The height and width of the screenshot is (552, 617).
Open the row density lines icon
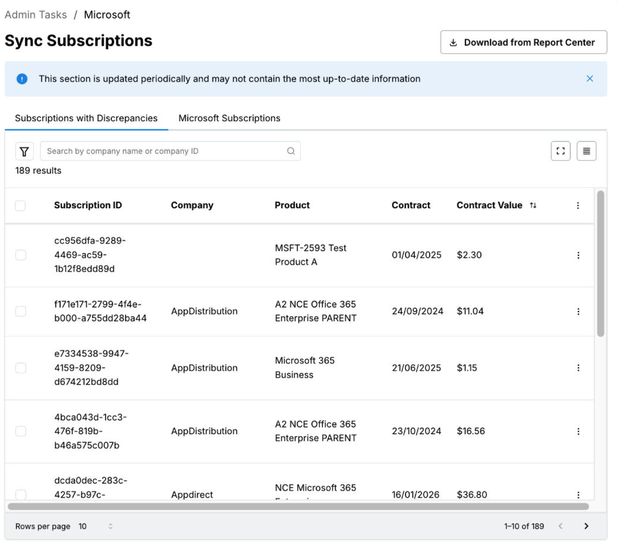(x=586, y=151)
